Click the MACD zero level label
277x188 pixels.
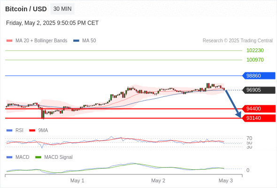coord(248,170)
